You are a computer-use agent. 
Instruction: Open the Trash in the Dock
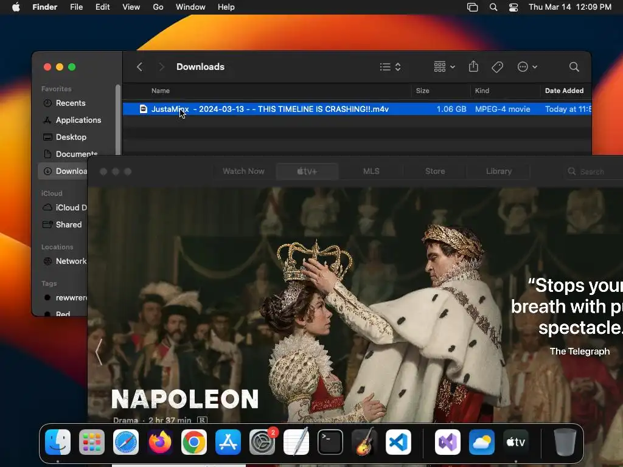click(565, 442)
